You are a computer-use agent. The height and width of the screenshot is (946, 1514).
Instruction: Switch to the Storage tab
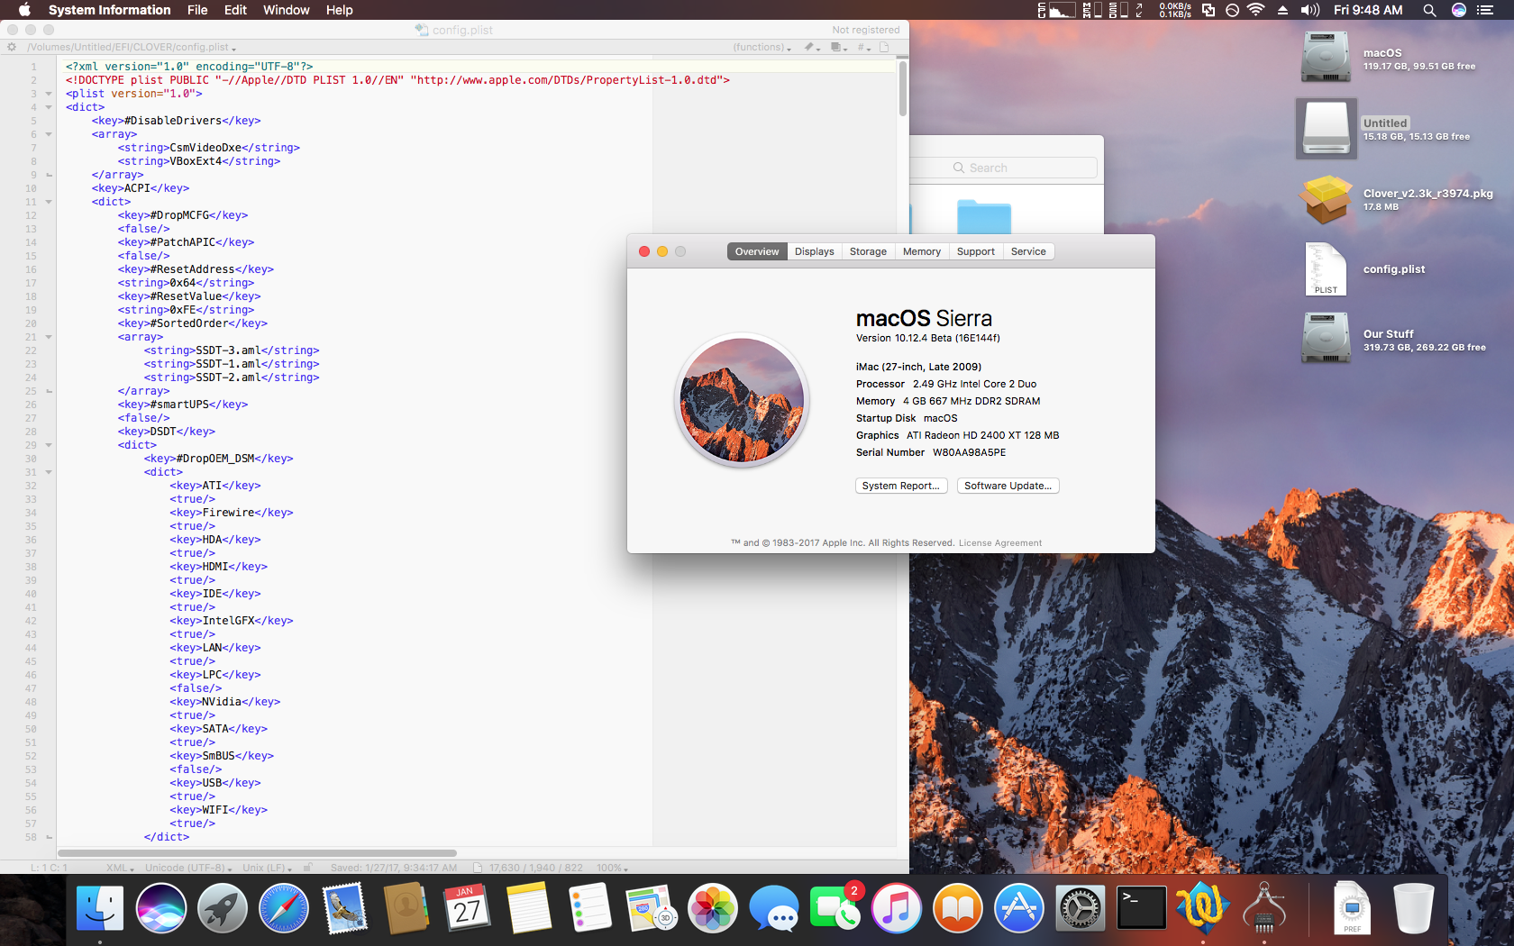point(868,251)
